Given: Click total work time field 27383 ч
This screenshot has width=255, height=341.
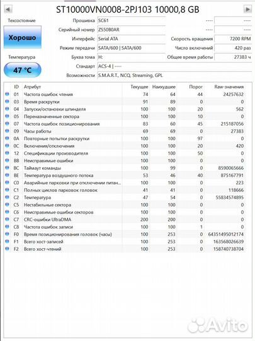Looking at the screenshot, I should 233,57.
